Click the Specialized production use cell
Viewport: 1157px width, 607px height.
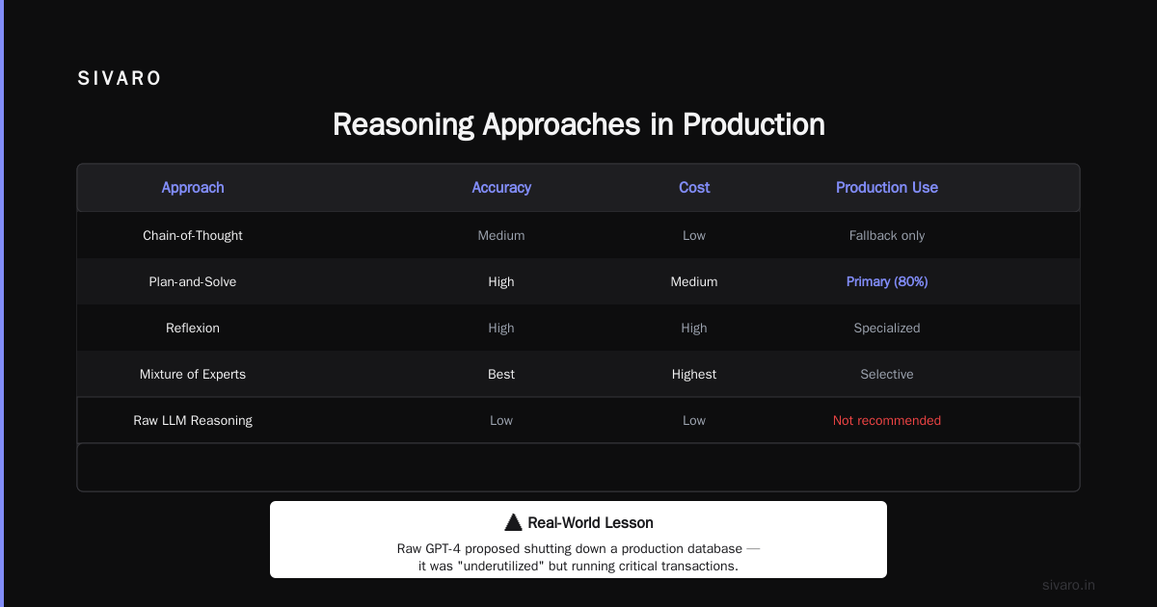[x=887, y=328]
